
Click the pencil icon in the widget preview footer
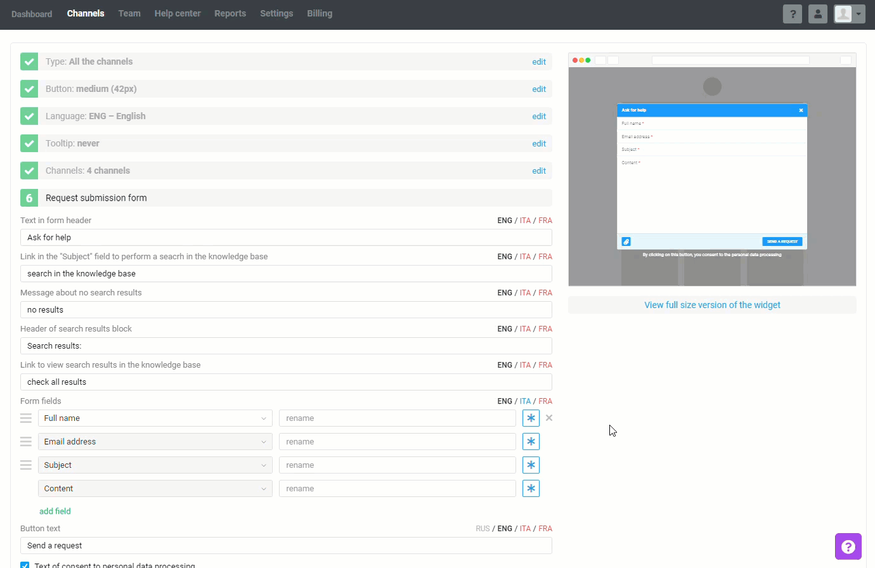625,241
